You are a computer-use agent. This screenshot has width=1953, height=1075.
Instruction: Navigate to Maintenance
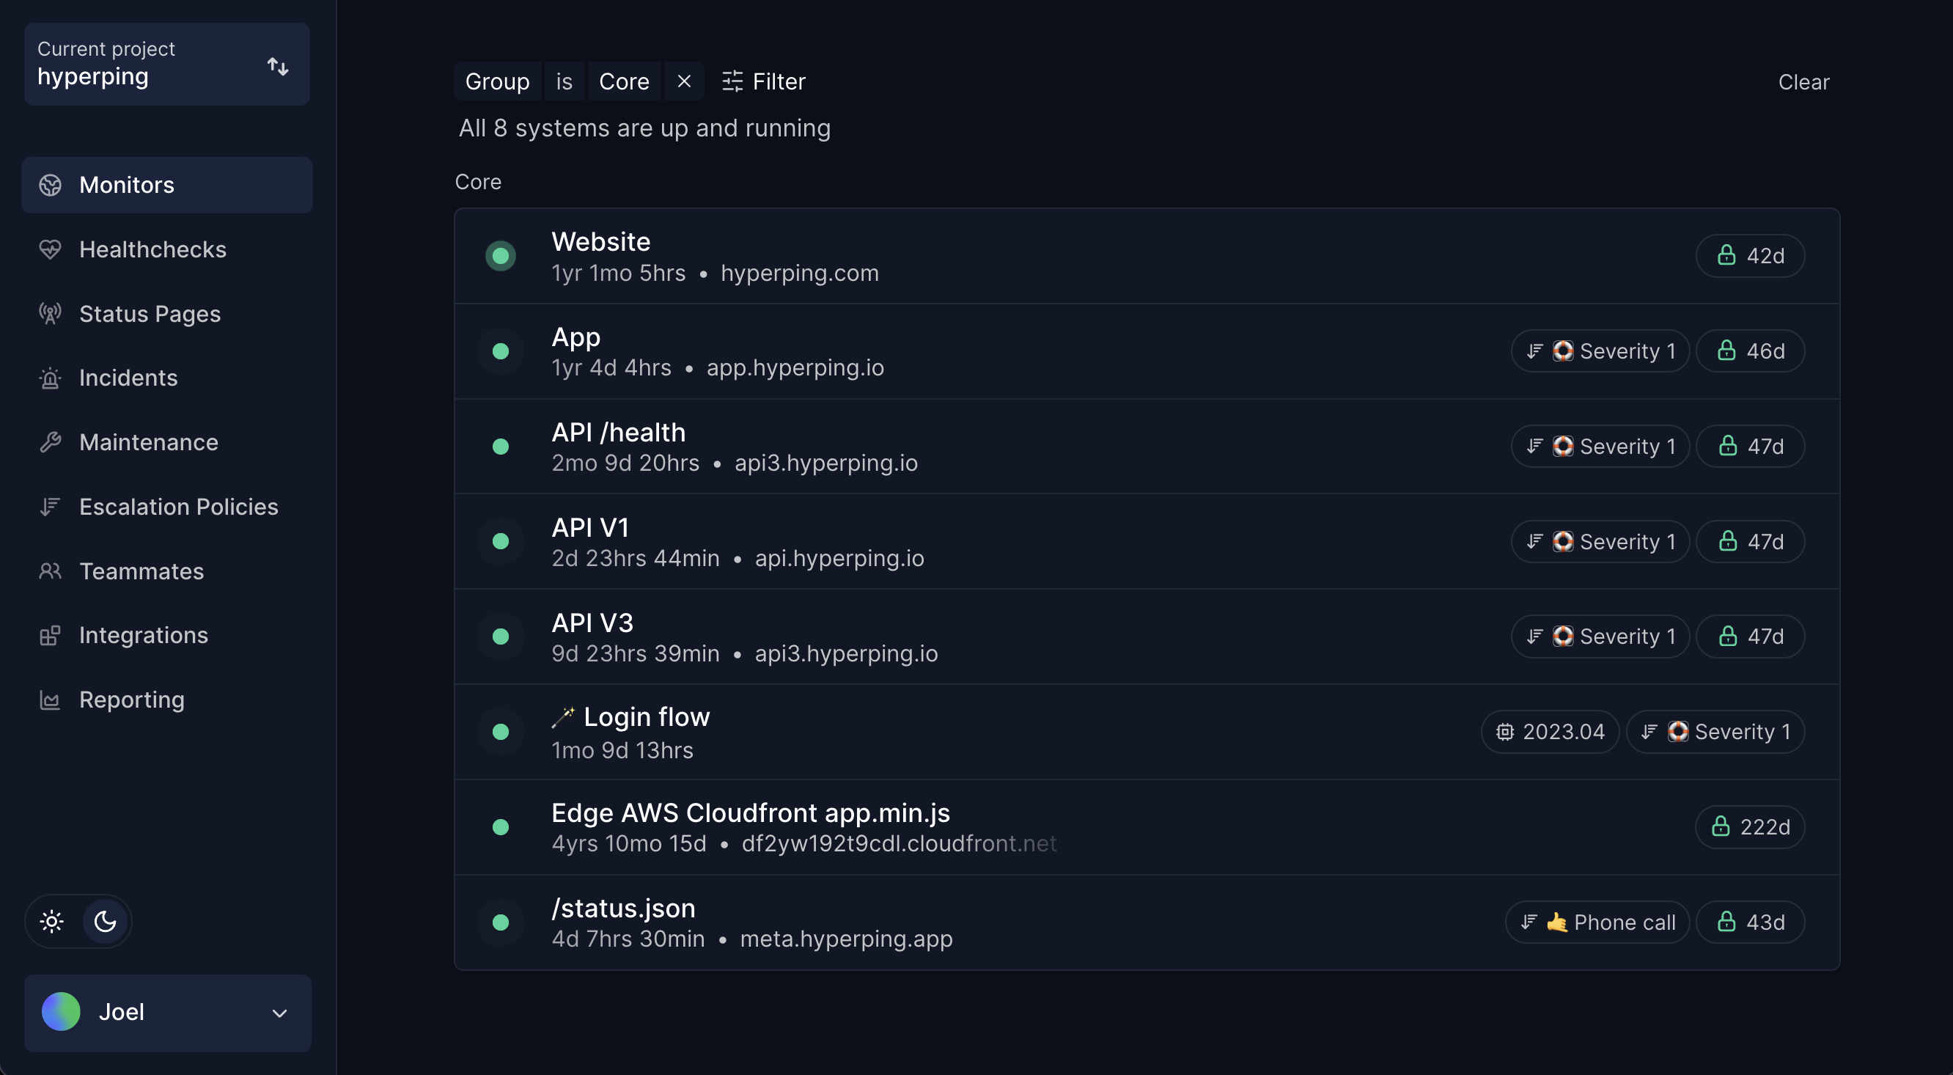pyautogui.click(x=167, y=442)
